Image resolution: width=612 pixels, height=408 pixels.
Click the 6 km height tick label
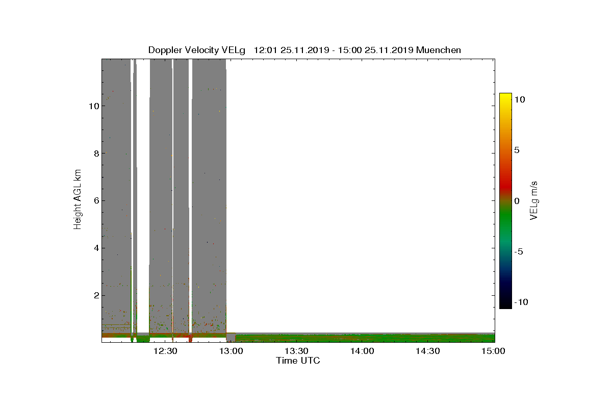click(96, 200)
